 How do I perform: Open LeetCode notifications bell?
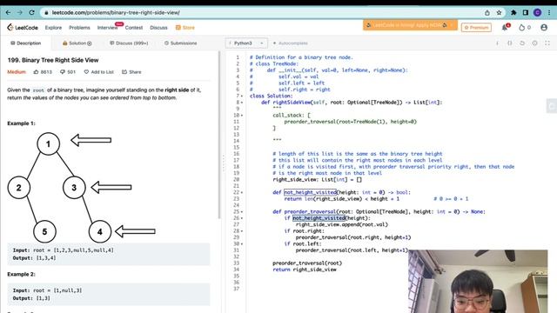pyautogui.click(x=505, y=27)
